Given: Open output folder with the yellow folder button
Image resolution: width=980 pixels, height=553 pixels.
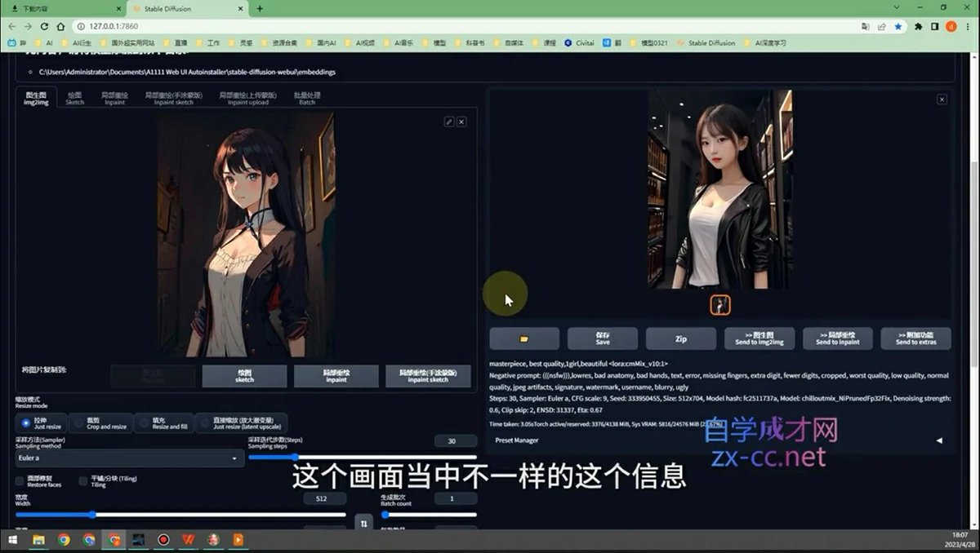Looking at the screenshot, I should coord(524,338).
